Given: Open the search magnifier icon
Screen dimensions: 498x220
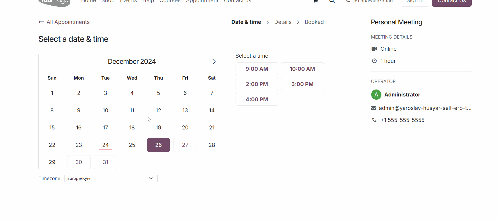Looking at the screenshot, I should (x=332, y=1).
